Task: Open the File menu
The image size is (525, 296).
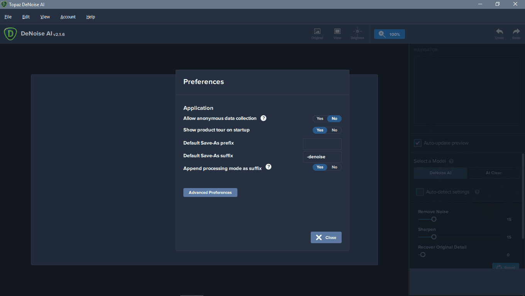Action: coord(8,17)
